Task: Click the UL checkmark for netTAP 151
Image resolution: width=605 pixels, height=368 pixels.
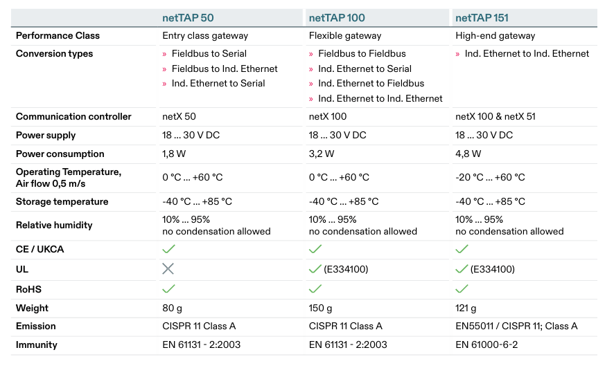Action: click(462, 269)
